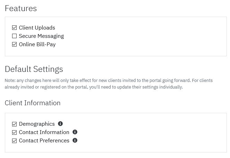Viewport: 230px width, 158px height.
Task: Click the Client Uploads label text
Action: (37, 27)
